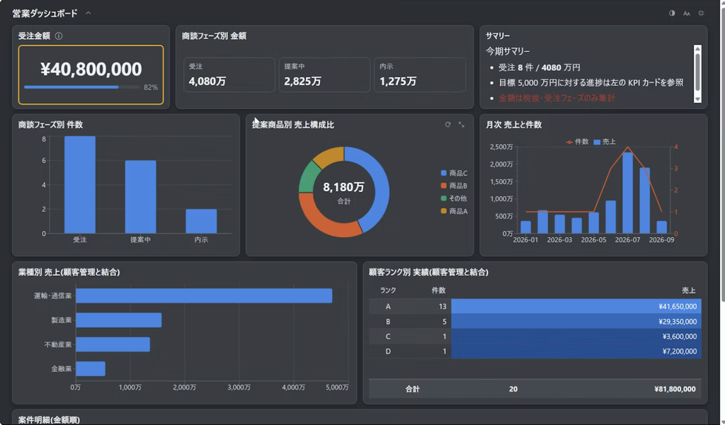The width and height of the screenshot is (725, 425).
Task: Open the font size Aa icon
Action: point(687,13)
